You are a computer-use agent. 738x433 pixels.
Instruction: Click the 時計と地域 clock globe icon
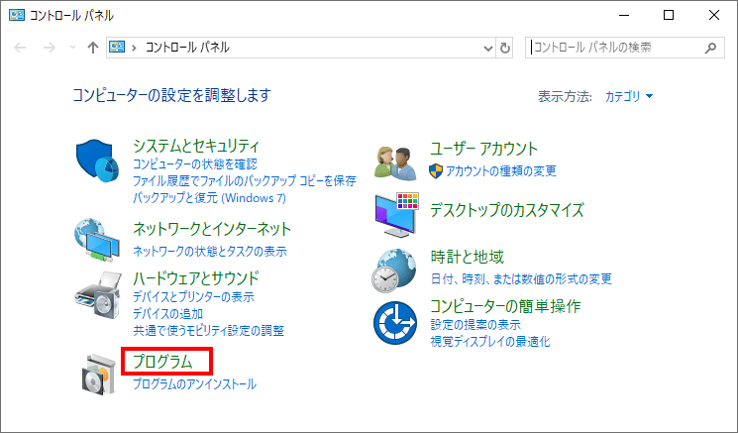point(394,271)
